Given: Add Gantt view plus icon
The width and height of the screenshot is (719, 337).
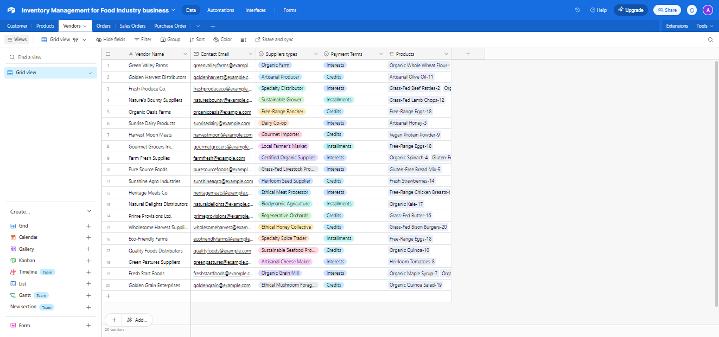Looking at the screenshot, I should point(88,295).
